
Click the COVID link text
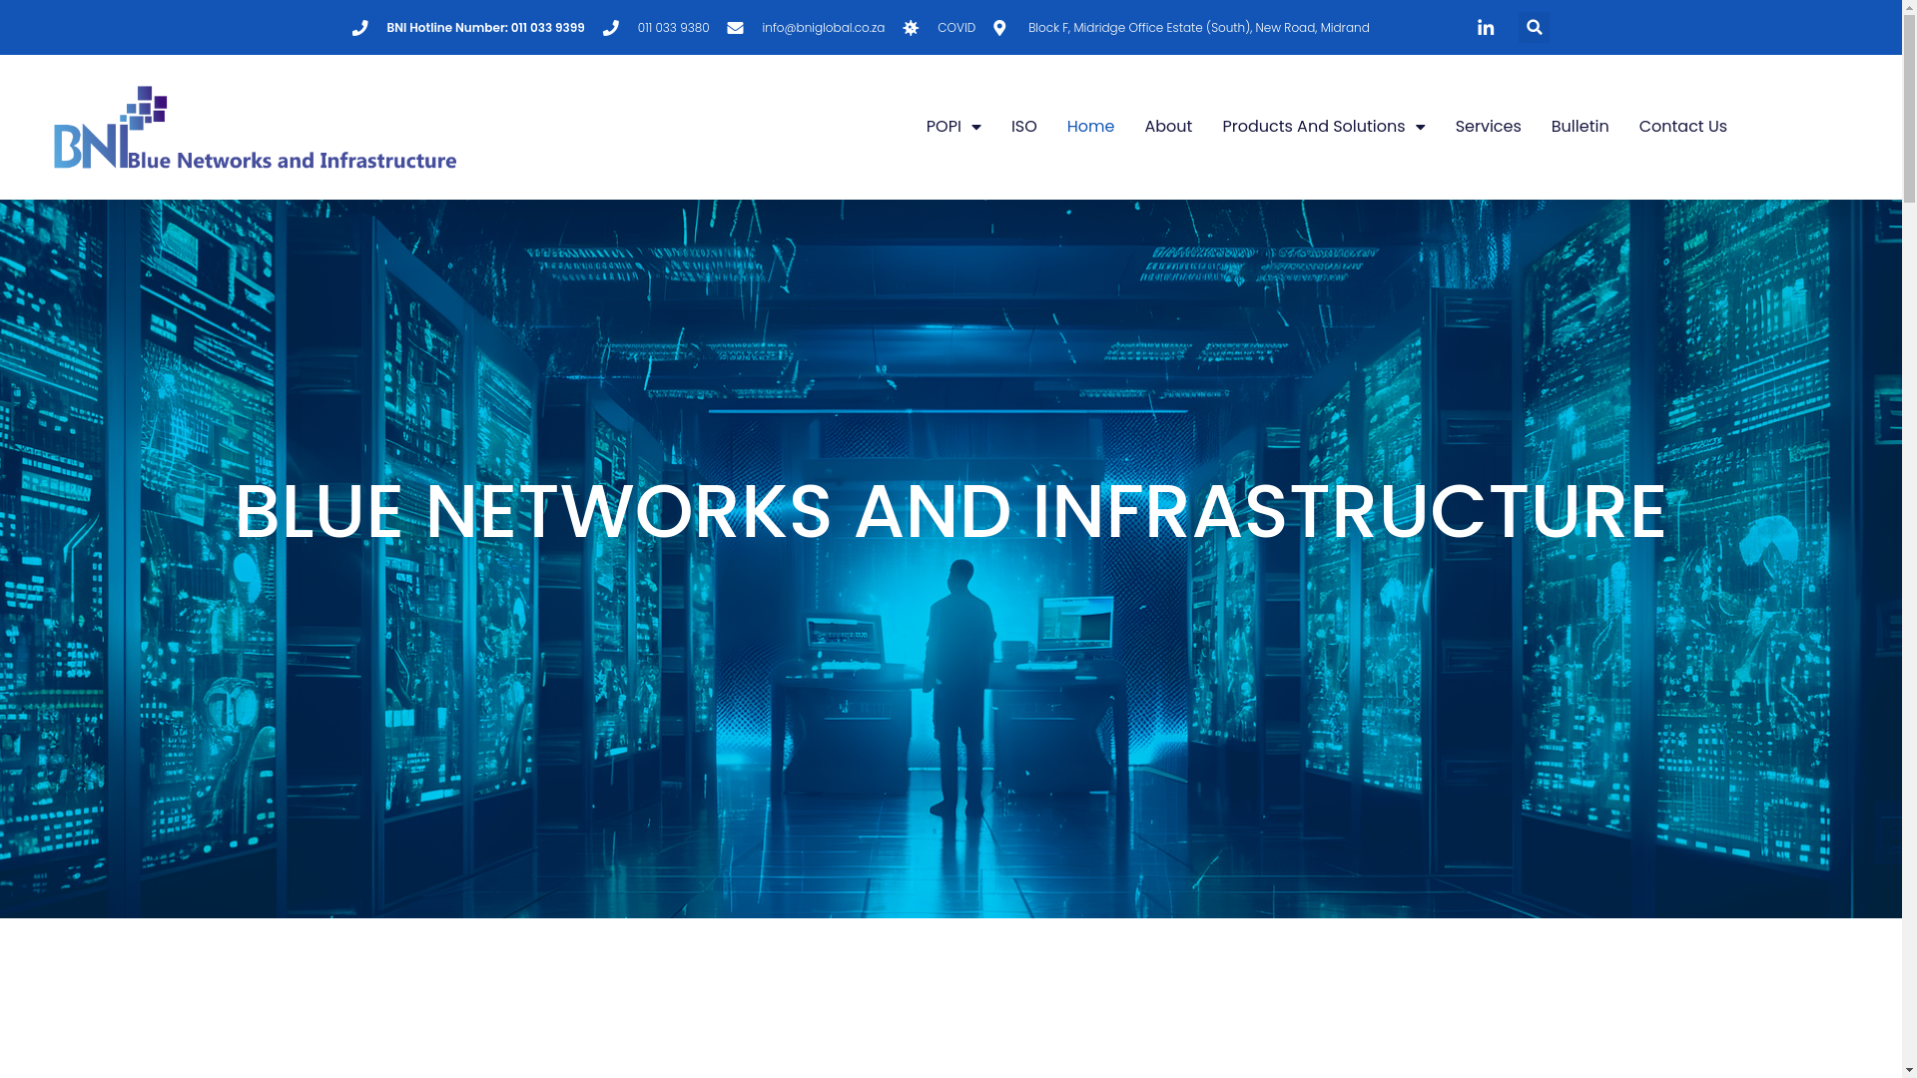coord(956,28)
